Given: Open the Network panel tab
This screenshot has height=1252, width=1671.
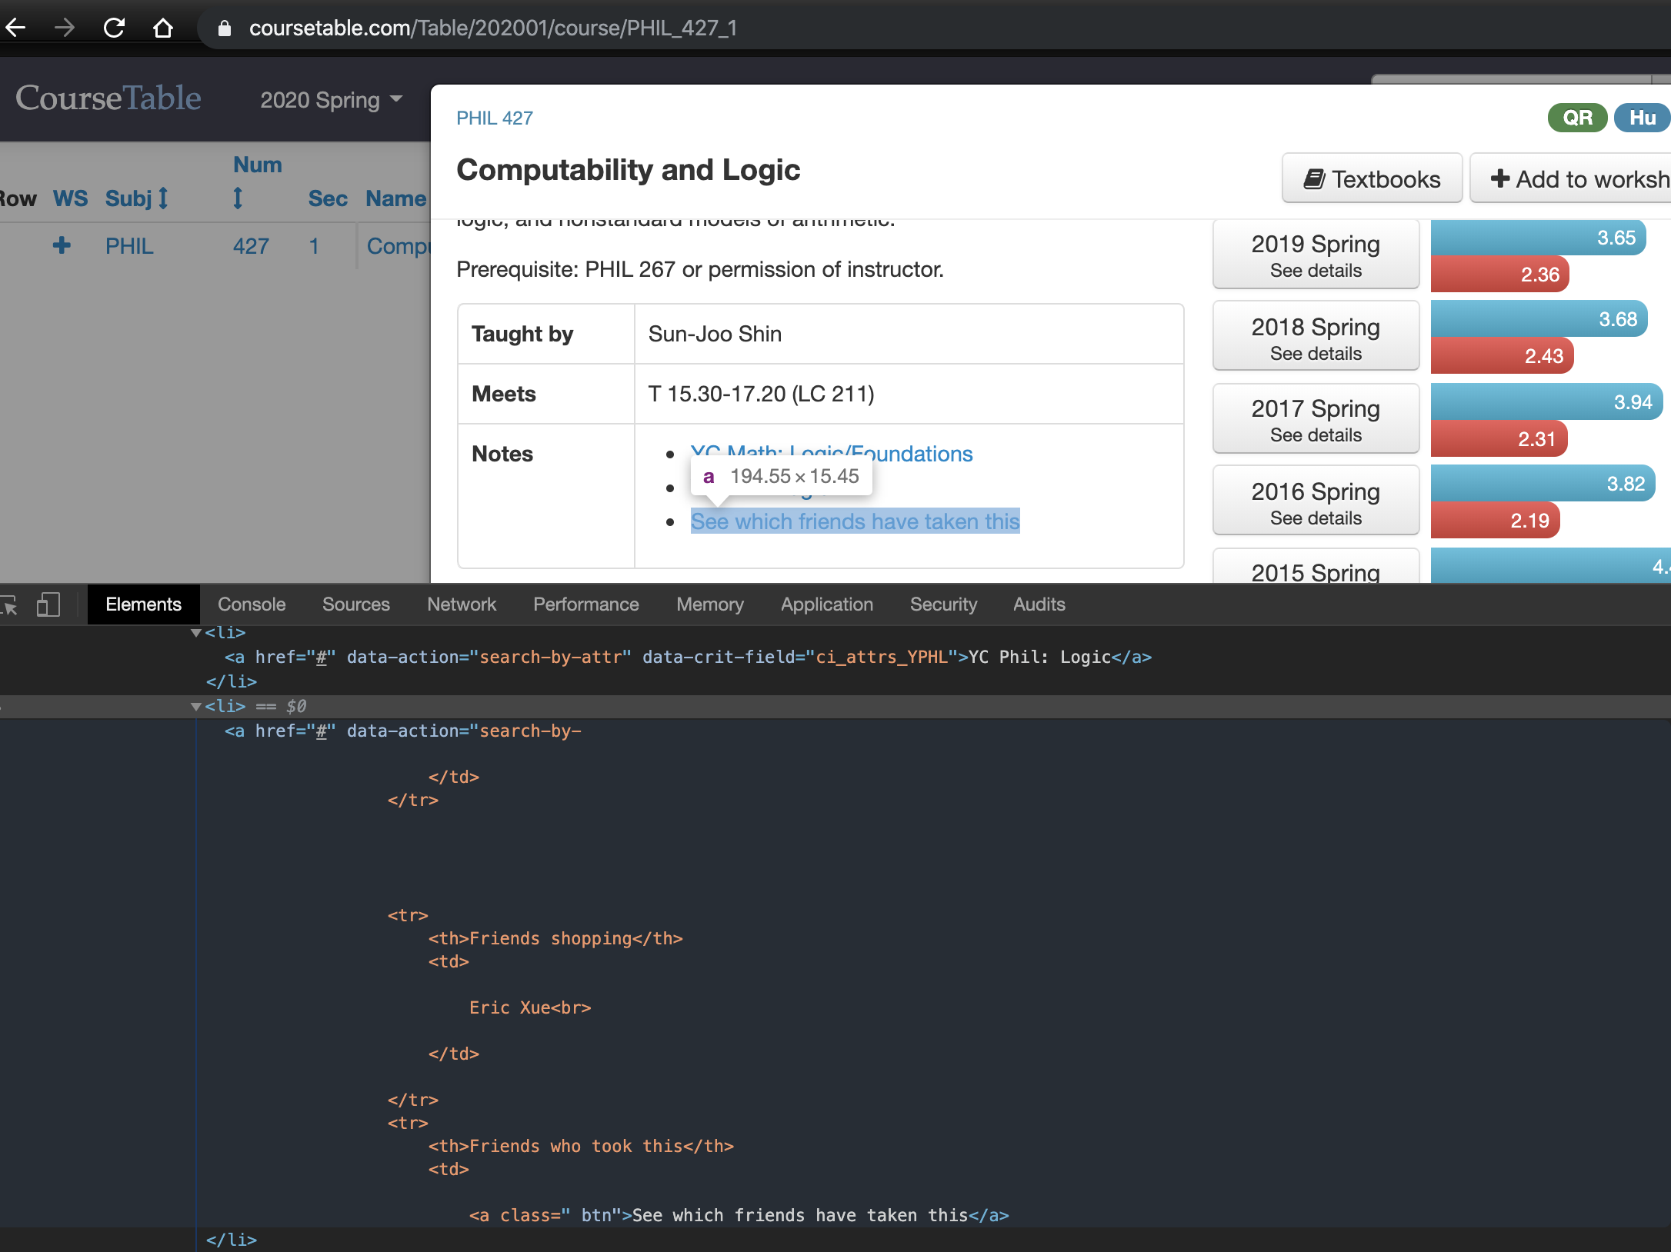Looking at the screenshot, I should (461, 604).
